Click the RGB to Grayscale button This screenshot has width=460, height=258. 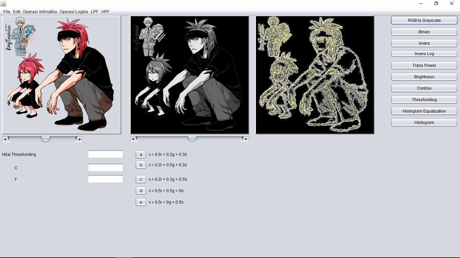click(x=424, y=20)
